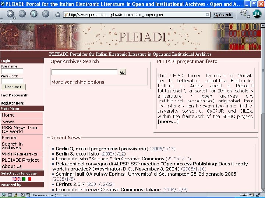Open Seminari sull'OA sul sw Eprints news link
Image resolution: width=265 pixels, height=198 pixels.
[x=146, y=174]
